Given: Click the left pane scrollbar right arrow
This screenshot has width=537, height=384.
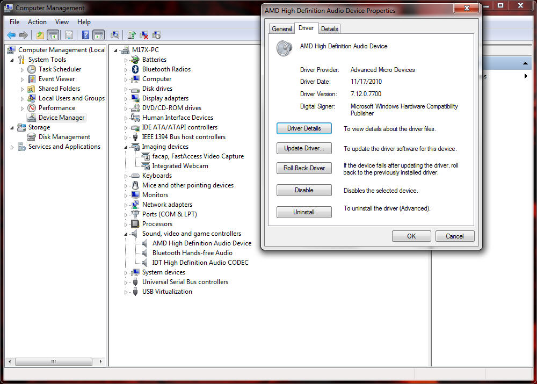Looking at the screenshot, I should [101, 361].
